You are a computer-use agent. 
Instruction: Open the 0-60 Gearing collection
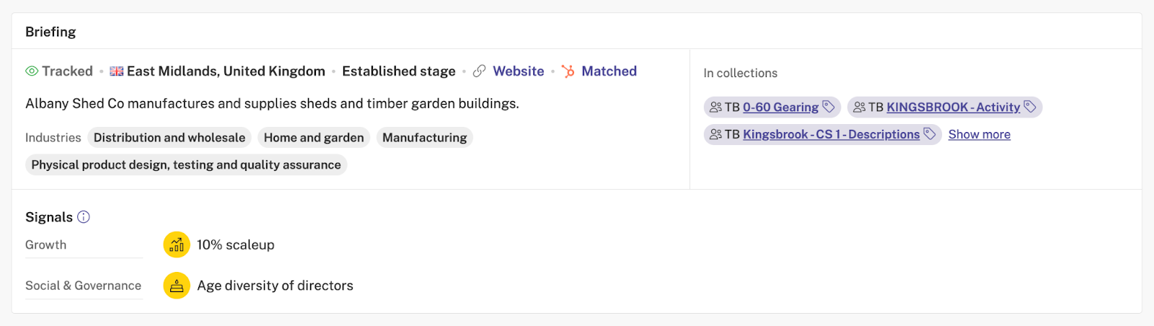(x=780, y=107)
